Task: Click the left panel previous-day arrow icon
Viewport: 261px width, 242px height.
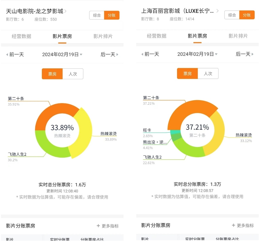Action: coord(7,55)
